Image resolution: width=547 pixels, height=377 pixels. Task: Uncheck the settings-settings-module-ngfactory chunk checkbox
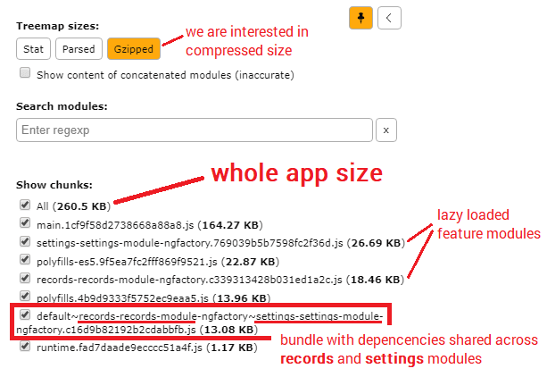(25, 241)
